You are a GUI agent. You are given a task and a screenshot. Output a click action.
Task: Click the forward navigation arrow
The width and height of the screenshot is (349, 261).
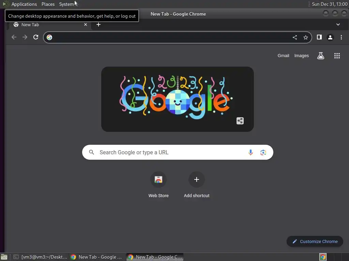click(x=25, y=37)
